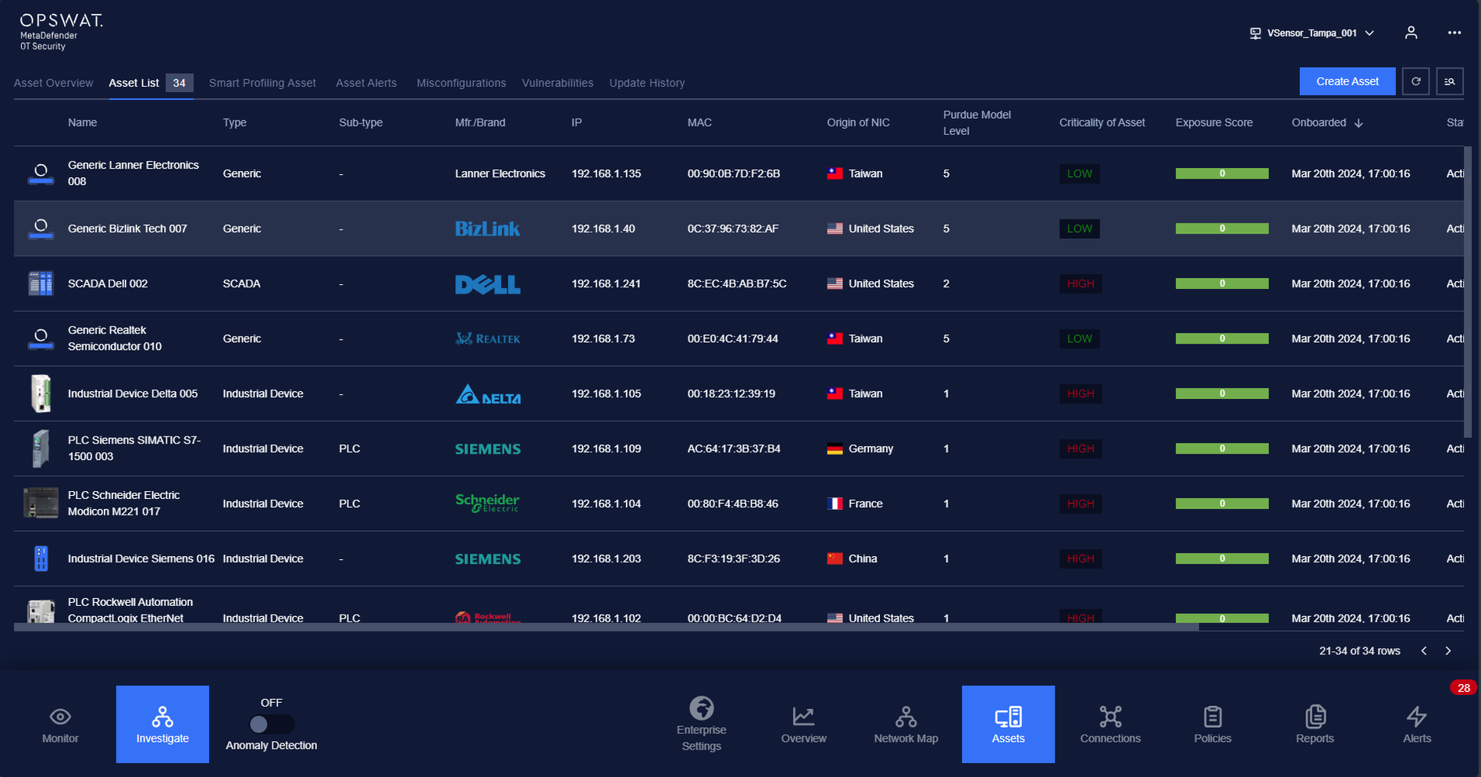Click the vertical table scrollbar
Image resolution: width=1481 pixels, height=777 pixels.
(x=1468, y=291)
